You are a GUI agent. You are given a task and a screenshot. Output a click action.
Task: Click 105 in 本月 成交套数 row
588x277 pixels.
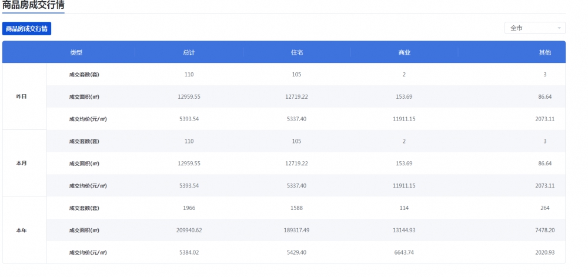pos(296,141)
